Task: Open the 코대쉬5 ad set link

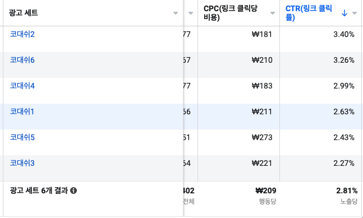Action: (x=22, y=137)
